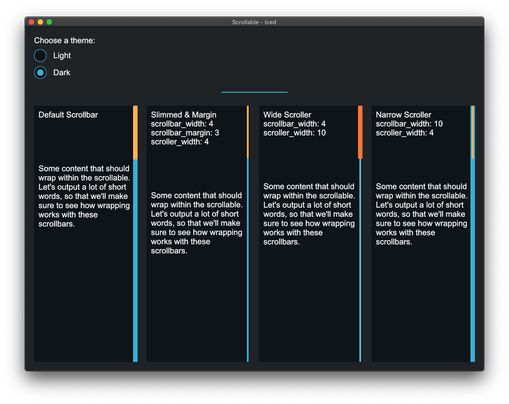The height and width of the screenshot is (404, 509).
Task: Click the thin blue track in Wide Scroller panel
Action: point(360,260)
